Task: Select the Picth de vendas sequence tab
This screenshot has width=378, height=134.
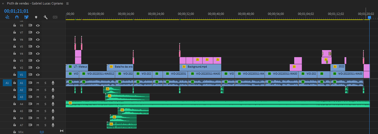Action: (x=35, y=3)
